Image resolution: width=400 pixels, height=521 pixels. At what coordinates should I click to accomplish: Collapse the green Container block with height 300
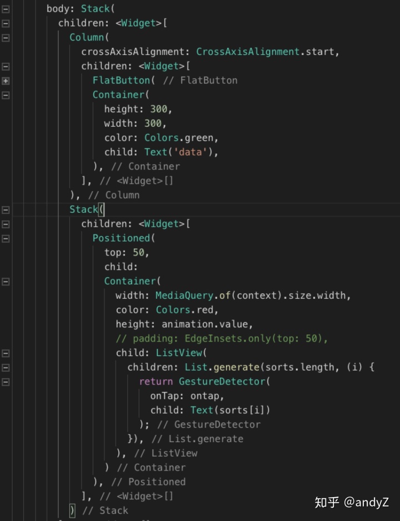click(x=6, y=95)
